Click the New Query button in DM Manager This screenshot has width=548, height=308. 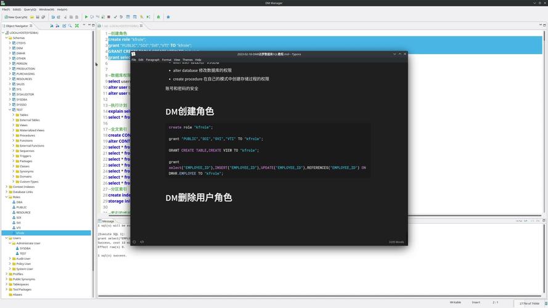[16, 17]
